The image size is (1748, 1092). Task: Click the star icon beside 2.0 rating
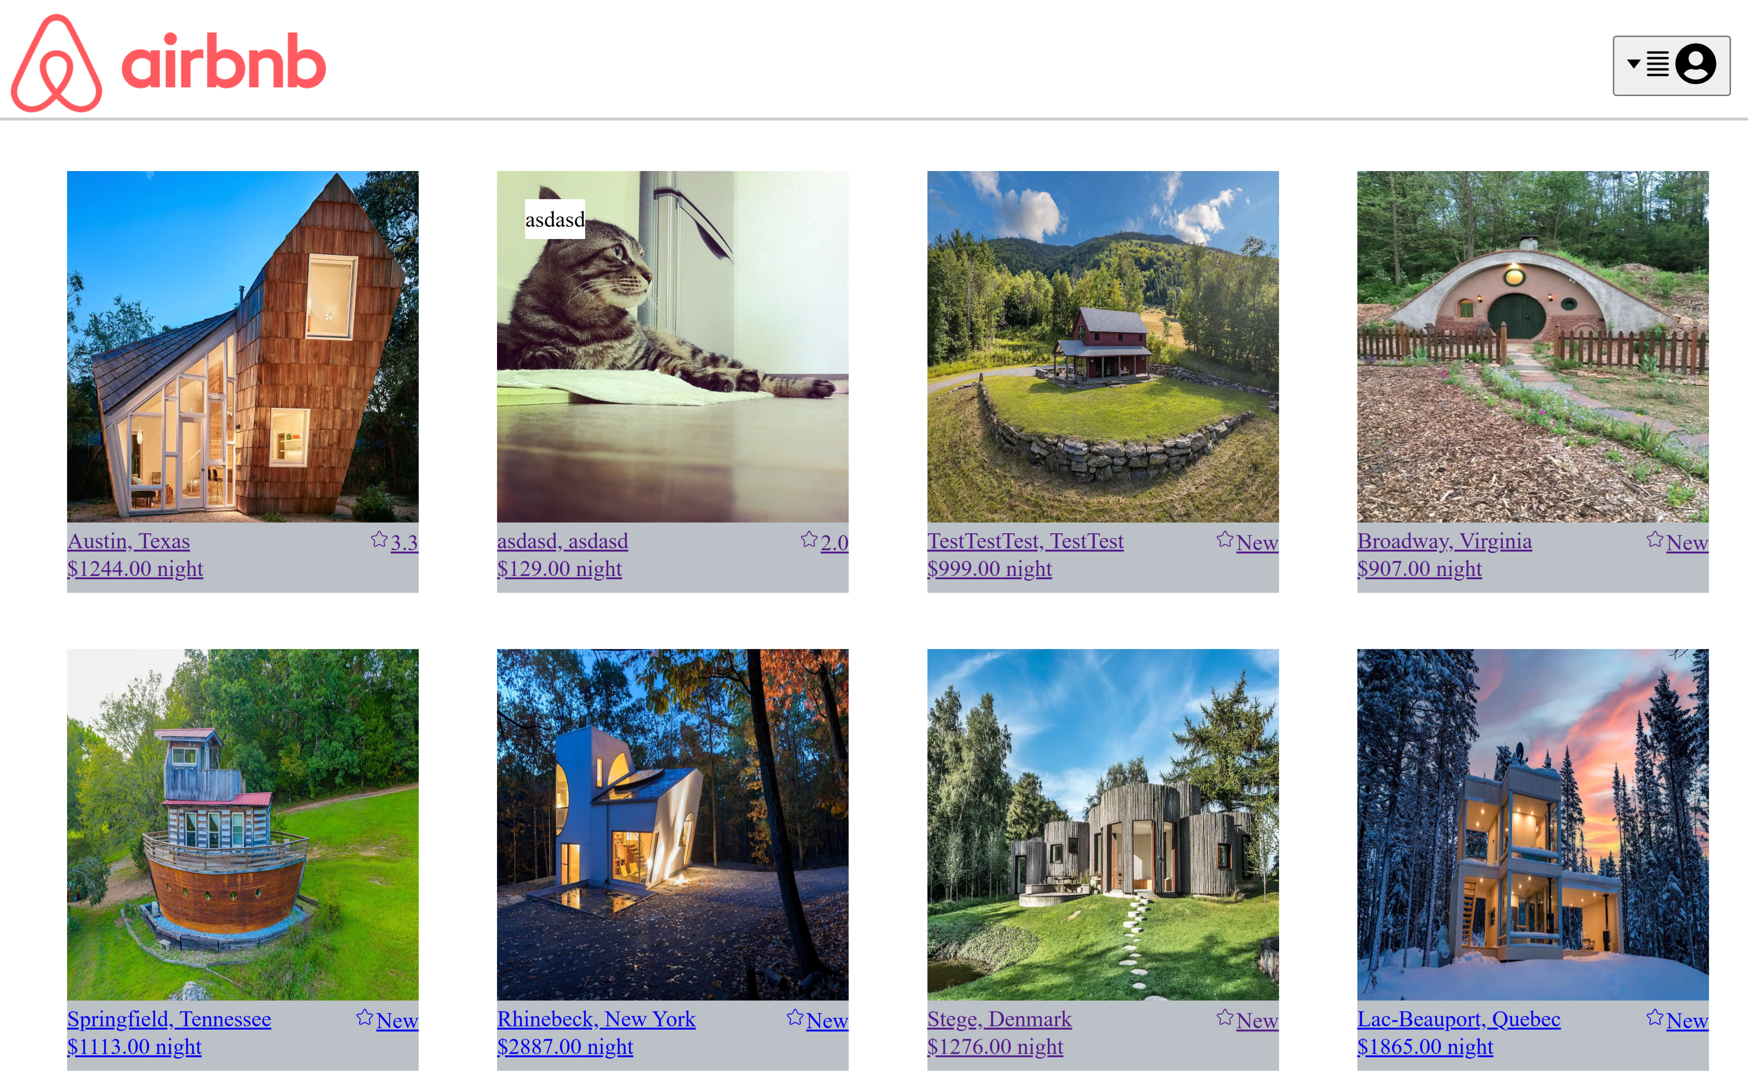tap(809, 539)
